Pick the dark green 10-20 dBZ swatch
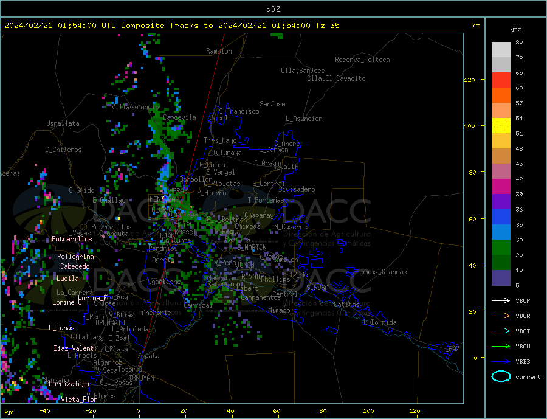This screenshot has width=547, height=419. [x=501, y=263]
